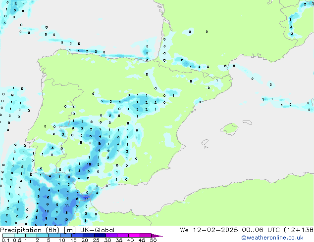Image resolution: width=314 pixels, height=242 pixels.
Task: Click the Ibiza island outline
Action: click(x=205, y=142)
